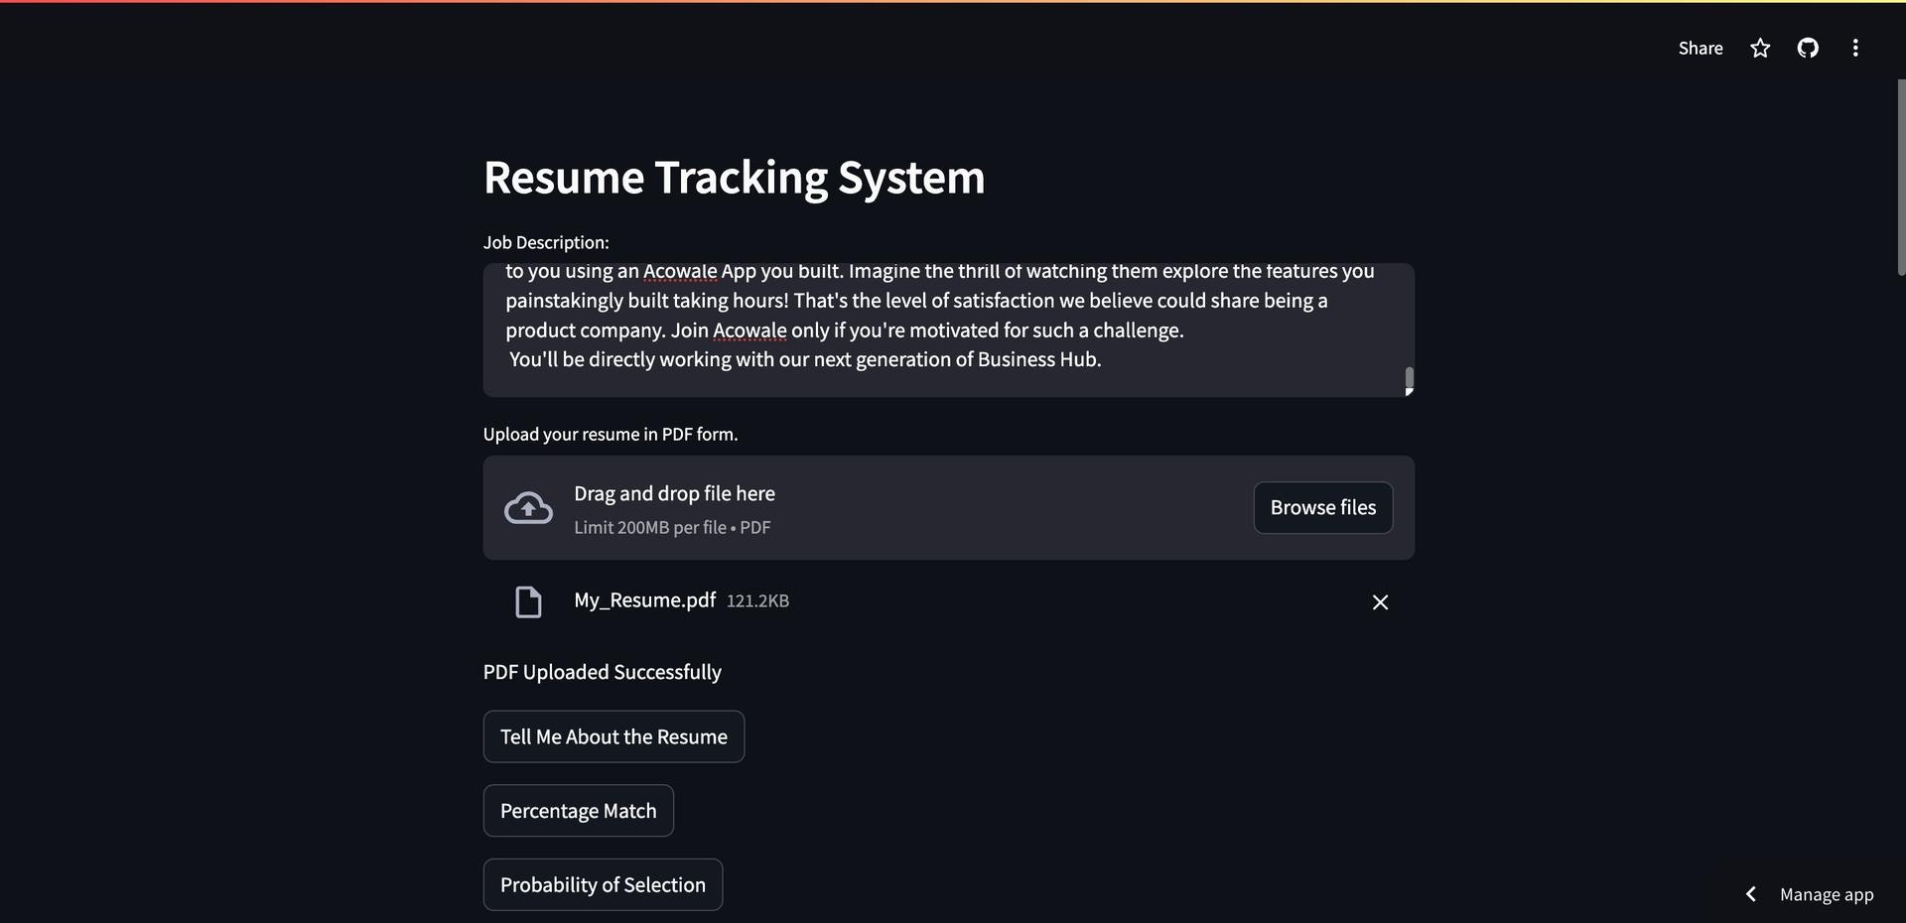Remove the uploaded My_Resume.pdf file
The height and width of the screenshot is (923, 1906).
[x=1380, y=602]
